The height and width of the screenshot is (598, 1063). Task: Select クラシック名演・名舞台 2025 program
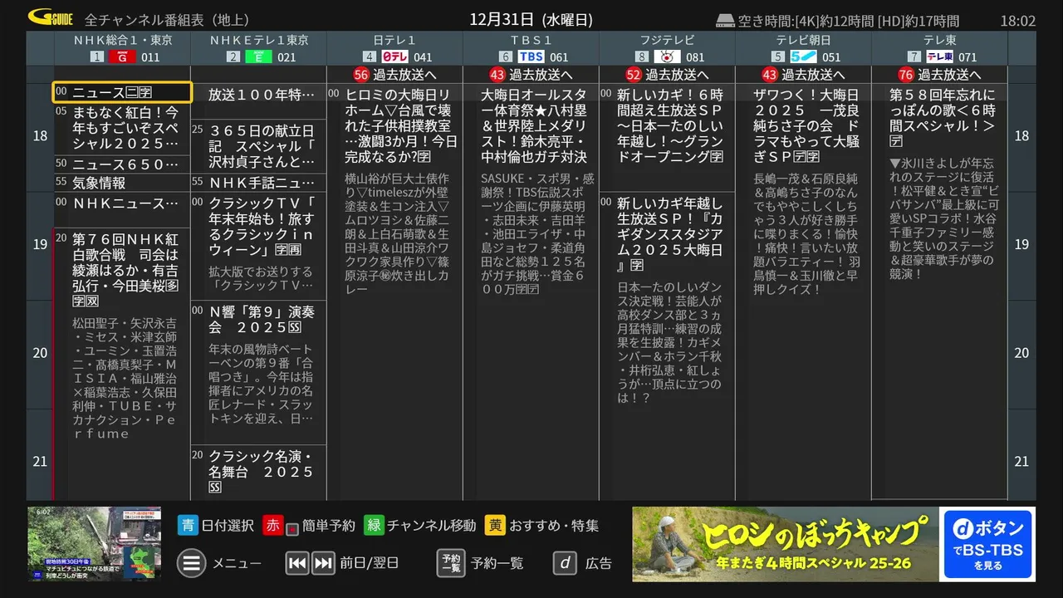point(259,472)
